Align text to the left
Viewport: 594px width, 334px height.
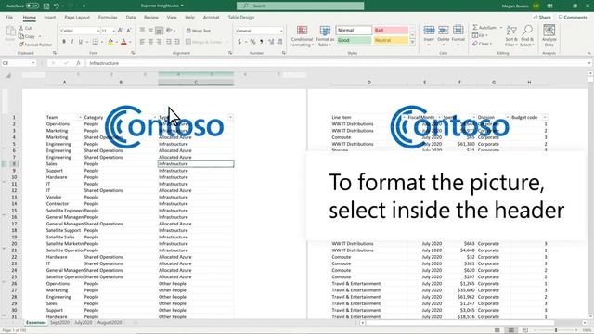pos(142,42)
